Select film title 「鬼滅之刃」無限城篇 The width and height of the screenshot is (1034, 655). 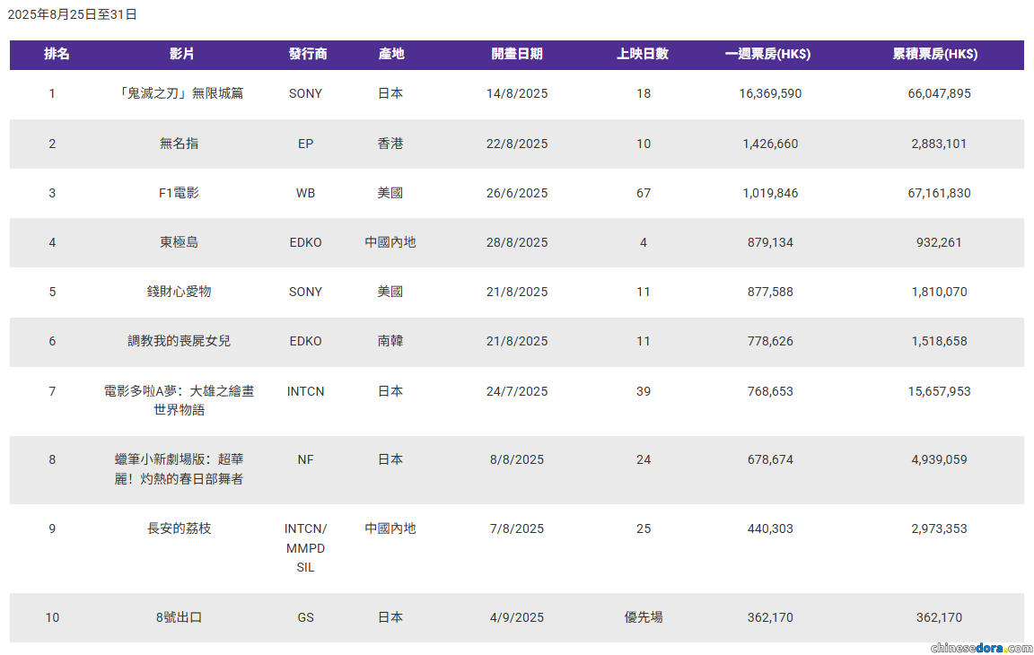click(x=181, y=93)
